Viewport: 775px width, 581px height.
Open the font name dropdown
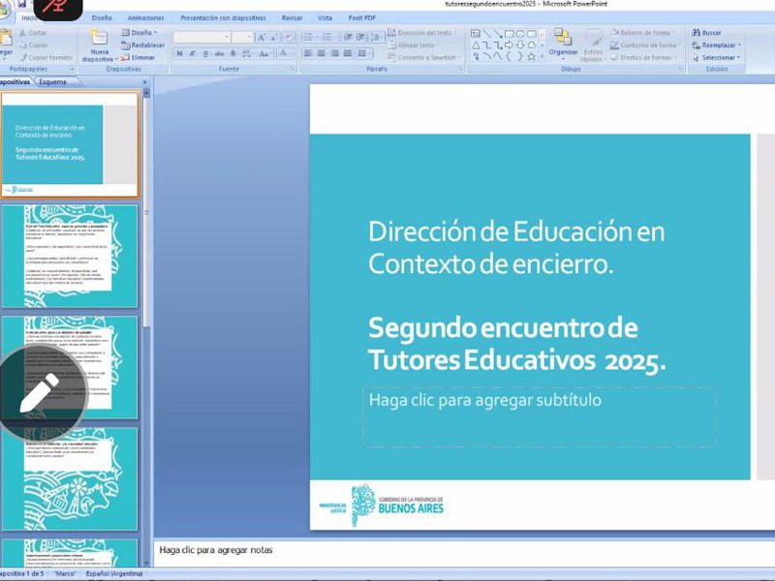[x=226, y=37]
